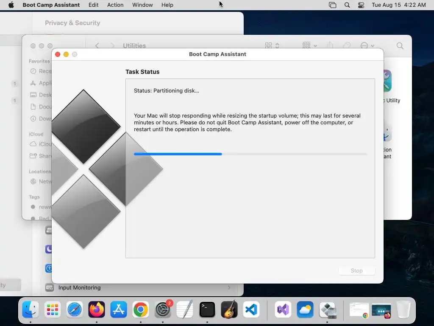Open the Finder group-by dropdown
This screenshot has width=434, height=326.
pyautogui.click(x=310, y=45)
